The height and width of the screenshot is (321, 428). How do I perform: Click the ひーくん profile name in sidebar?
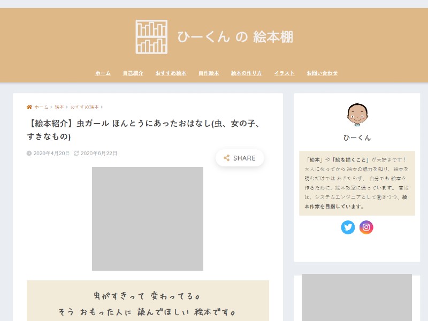(x=358, y=137)
